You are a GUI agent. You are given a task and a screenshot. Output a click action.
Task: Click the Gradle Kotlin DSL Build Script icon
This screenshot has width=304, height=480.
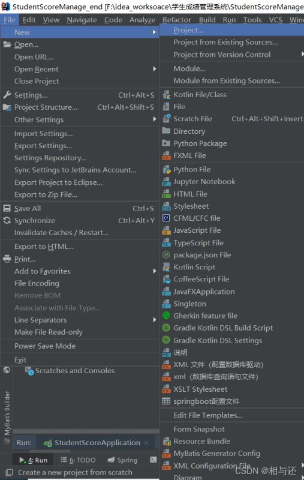(x=166, y=328)
